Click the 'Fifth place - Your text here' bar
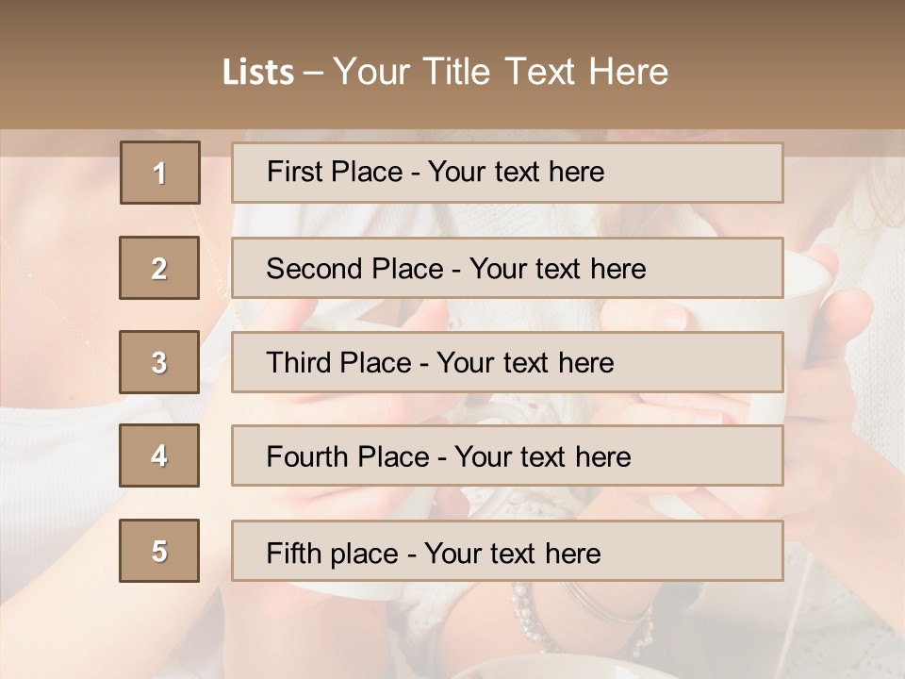This screenshot has height=679, width=905. pos(507,551)
